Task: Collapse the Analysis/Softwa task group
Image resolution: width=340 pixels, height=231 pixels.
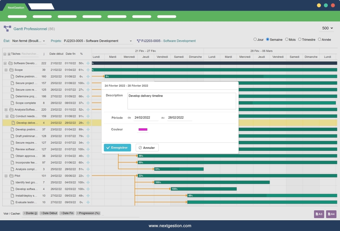Action: (6, 110)
